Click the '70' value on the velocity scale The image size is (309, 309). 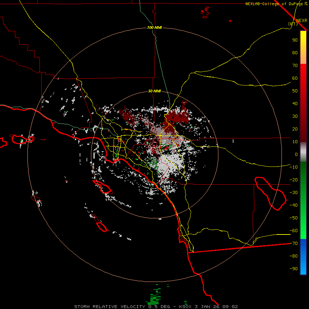click(295, 66)
